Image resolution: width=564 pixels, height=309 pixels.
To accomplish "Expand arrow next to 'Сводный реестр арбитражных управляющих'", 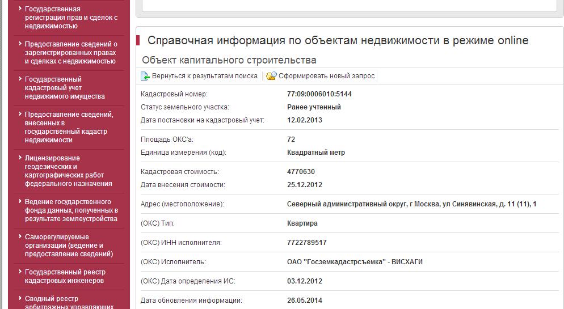I will 20,299.
